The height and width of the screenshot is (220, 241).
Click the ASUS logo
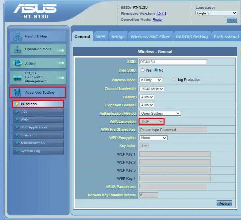[x=36, y=9]
